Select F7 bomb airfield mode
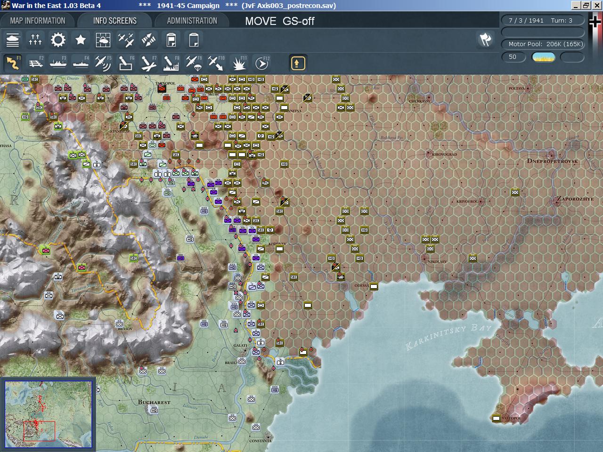Image resolution: width=603 pixels, height=452 pixels. [x=148, y=63]
